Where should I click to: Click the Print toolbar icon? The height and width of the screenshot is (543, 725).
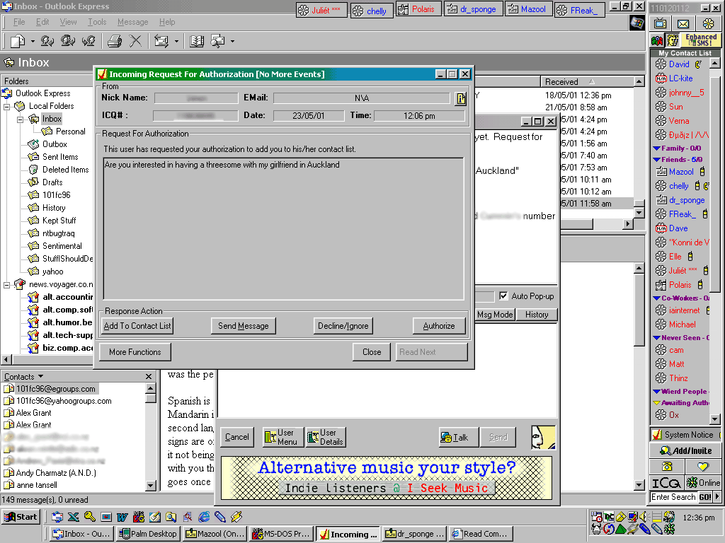[x=114, y=41]
